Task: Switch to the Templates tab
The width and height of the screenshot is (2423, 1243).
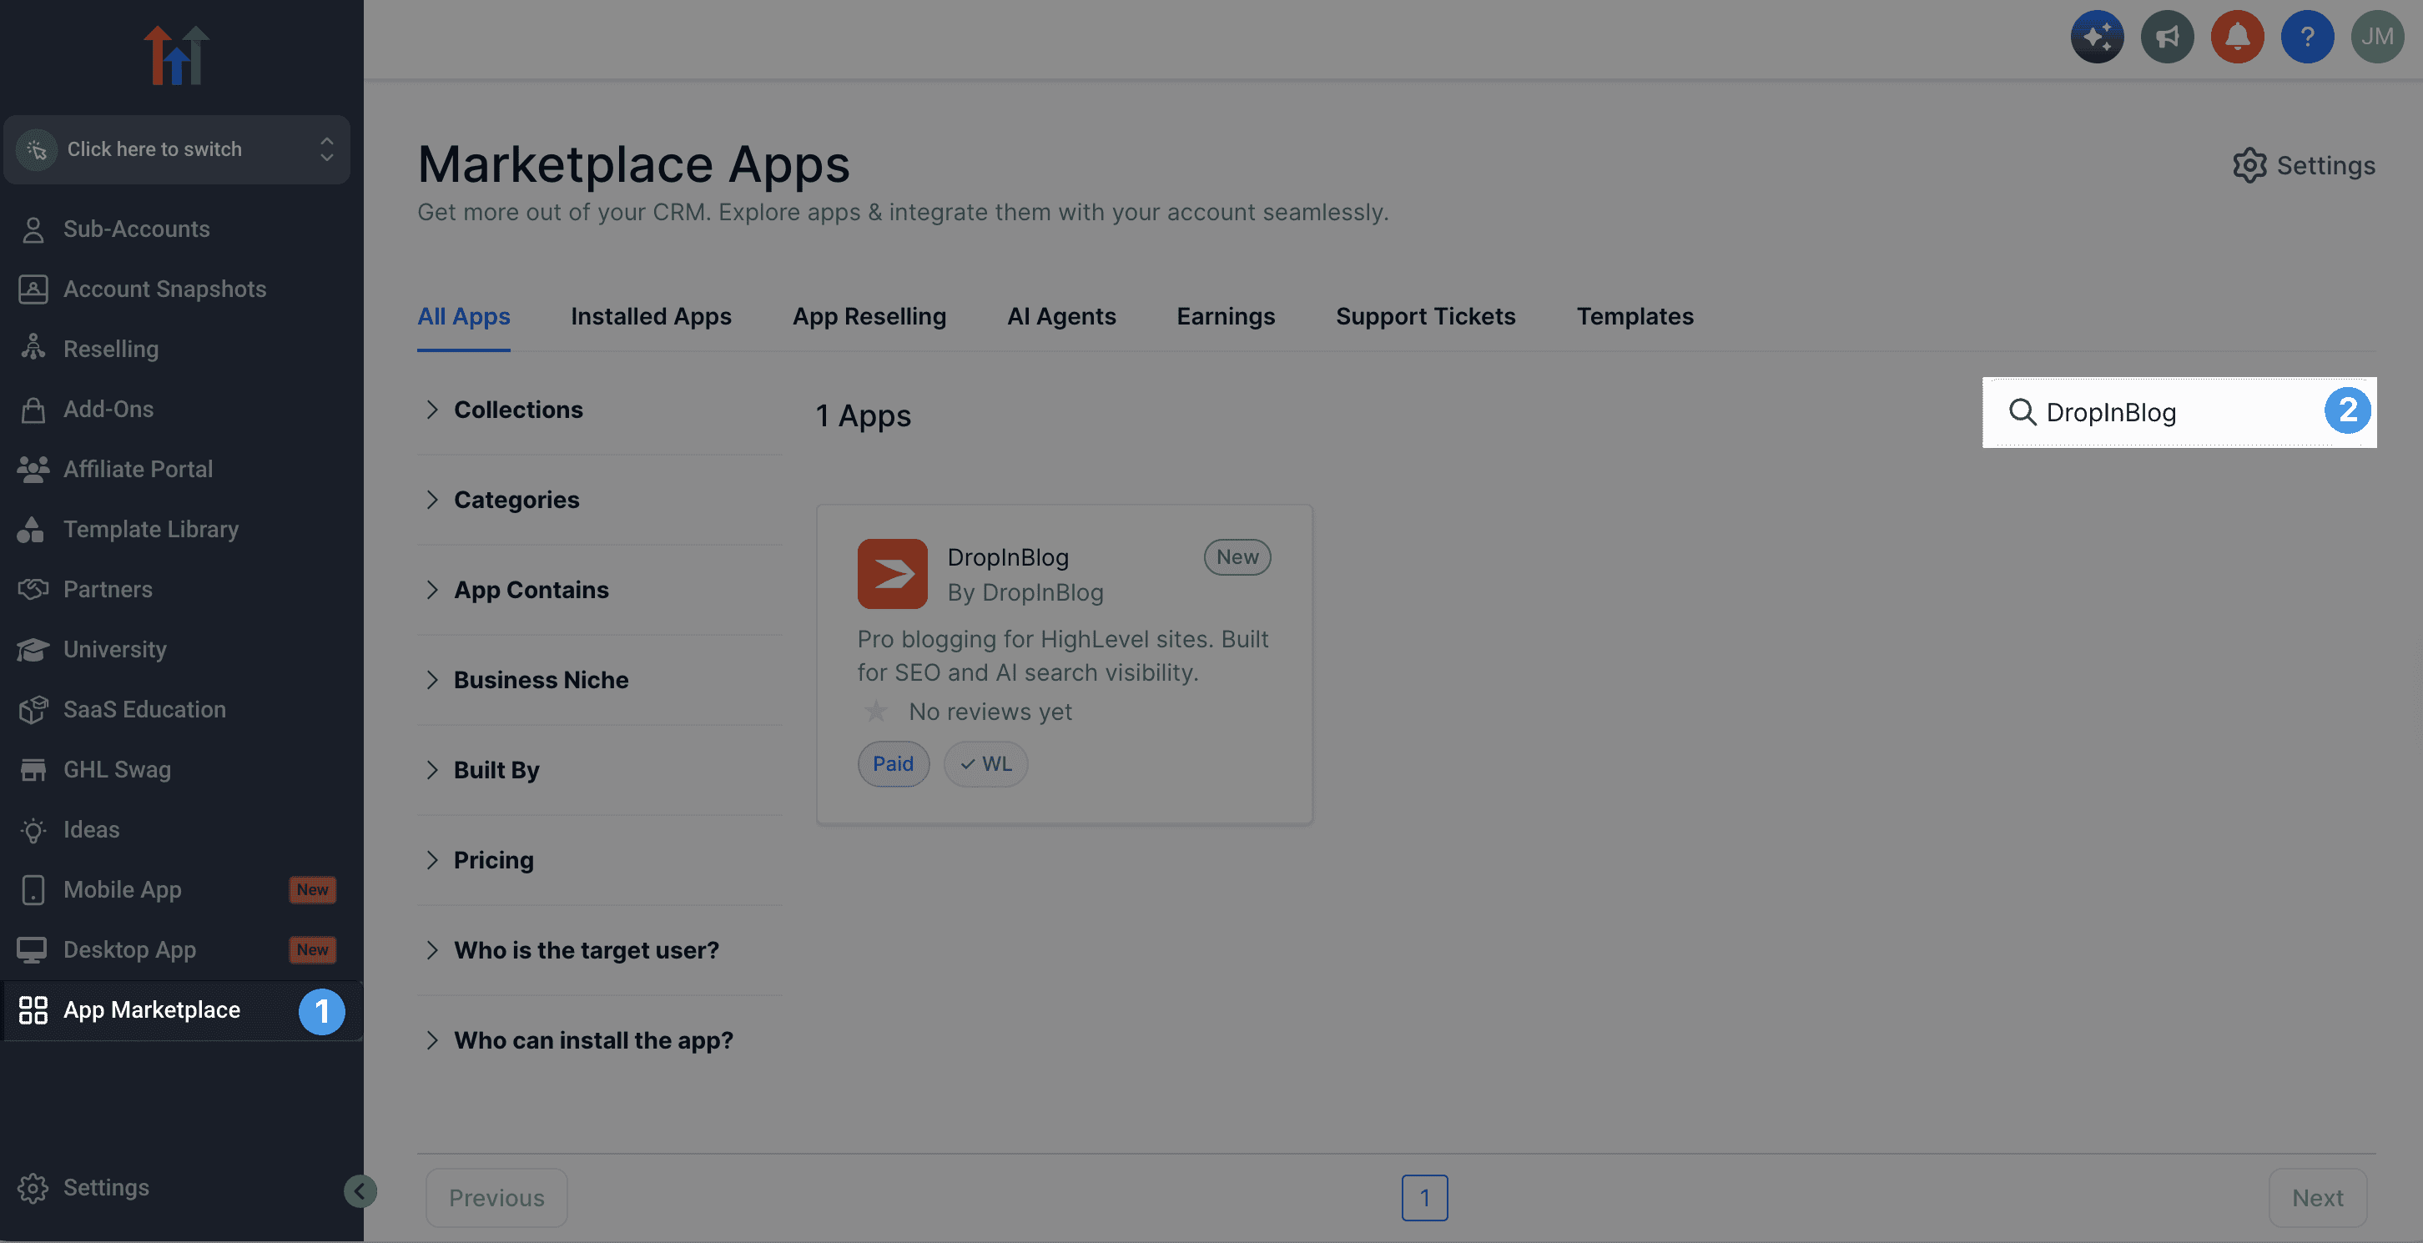Action: tap(1635, 317)
